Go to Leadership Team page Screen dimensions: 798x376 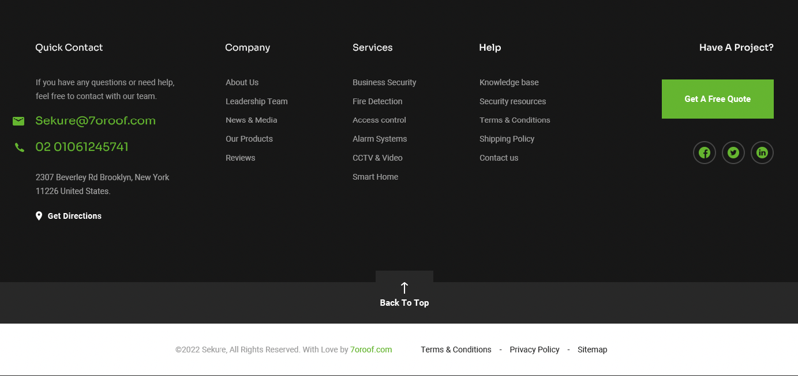(256, 101)
